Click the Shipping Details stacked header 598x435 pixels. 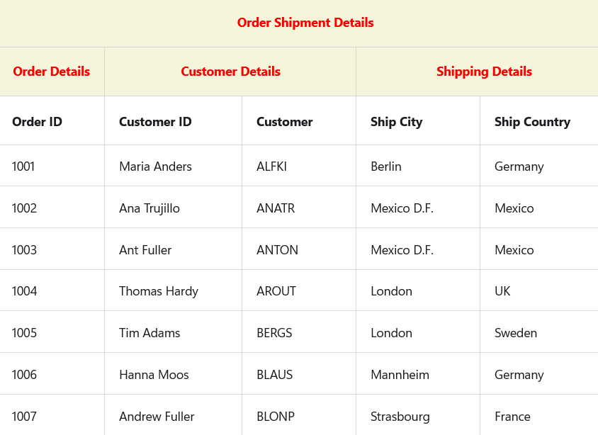(484, 72)
